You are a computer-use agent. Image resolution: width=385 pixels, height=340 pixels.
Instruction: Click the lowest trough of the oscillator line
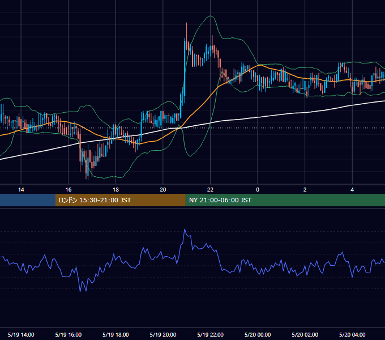click(80, 291)
